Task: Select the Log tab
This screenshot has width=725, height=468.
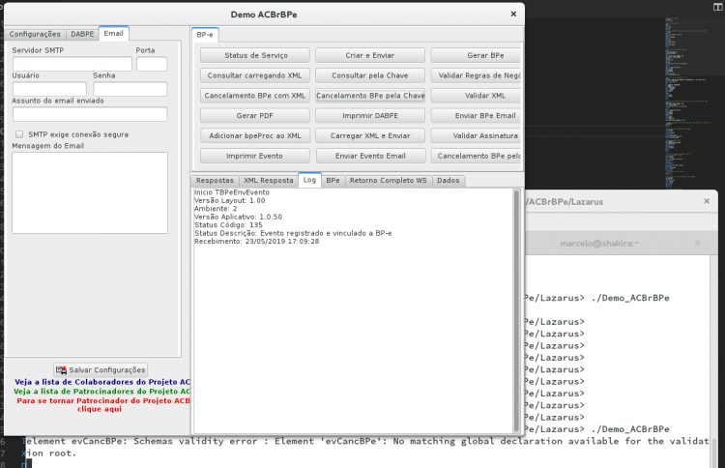Action: 309,180
